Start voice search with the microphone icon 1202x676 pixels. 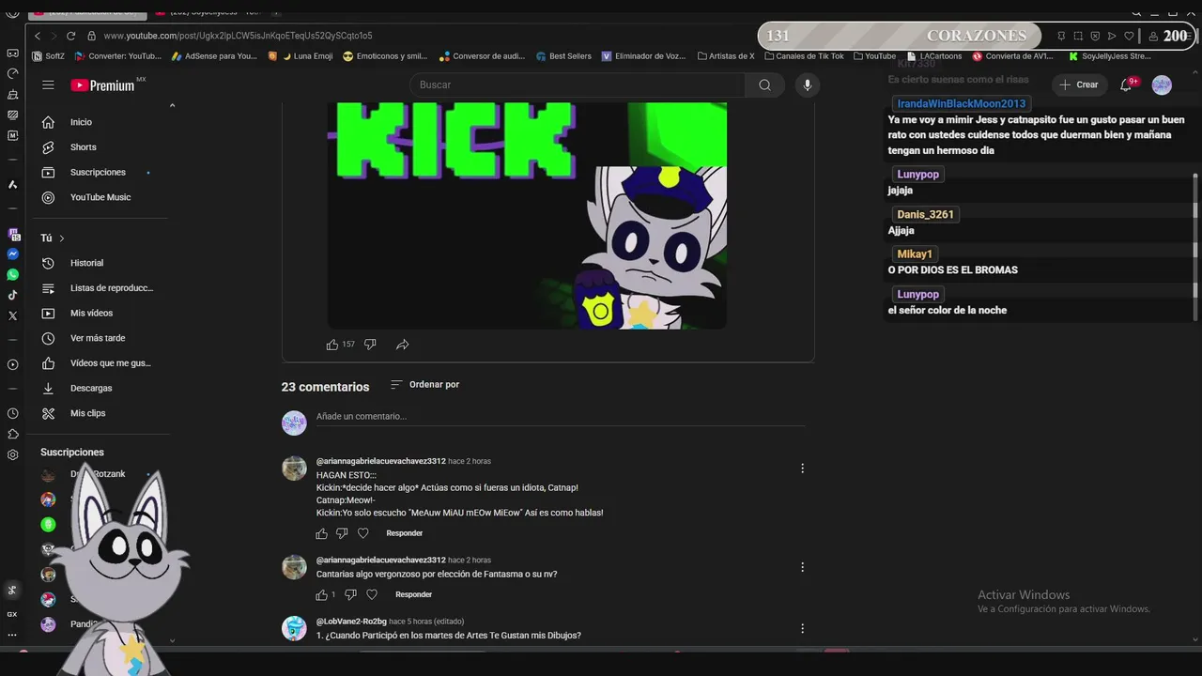[807, 84]
